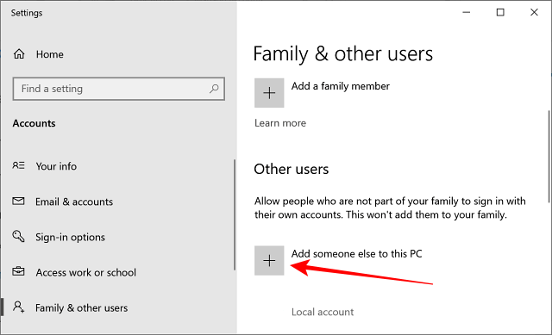Click plus button for Add a family member
552x335 pixels.
(x=269, y=93)
